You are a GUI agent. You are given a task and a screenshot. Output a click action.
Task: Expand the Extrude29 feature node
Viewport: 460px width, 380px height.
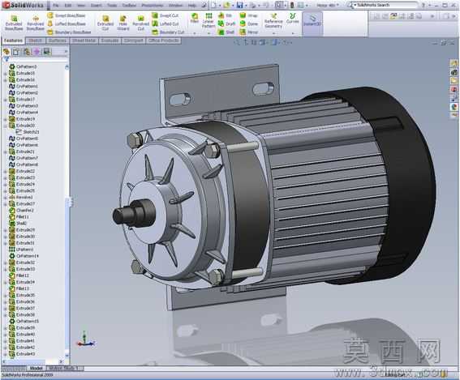(x=5, y=230)
